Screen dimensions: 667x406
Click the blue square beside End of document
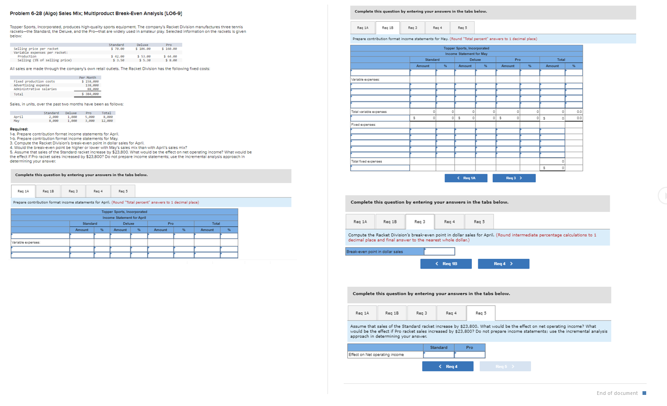pyautogui.click(x=644, y=393)
